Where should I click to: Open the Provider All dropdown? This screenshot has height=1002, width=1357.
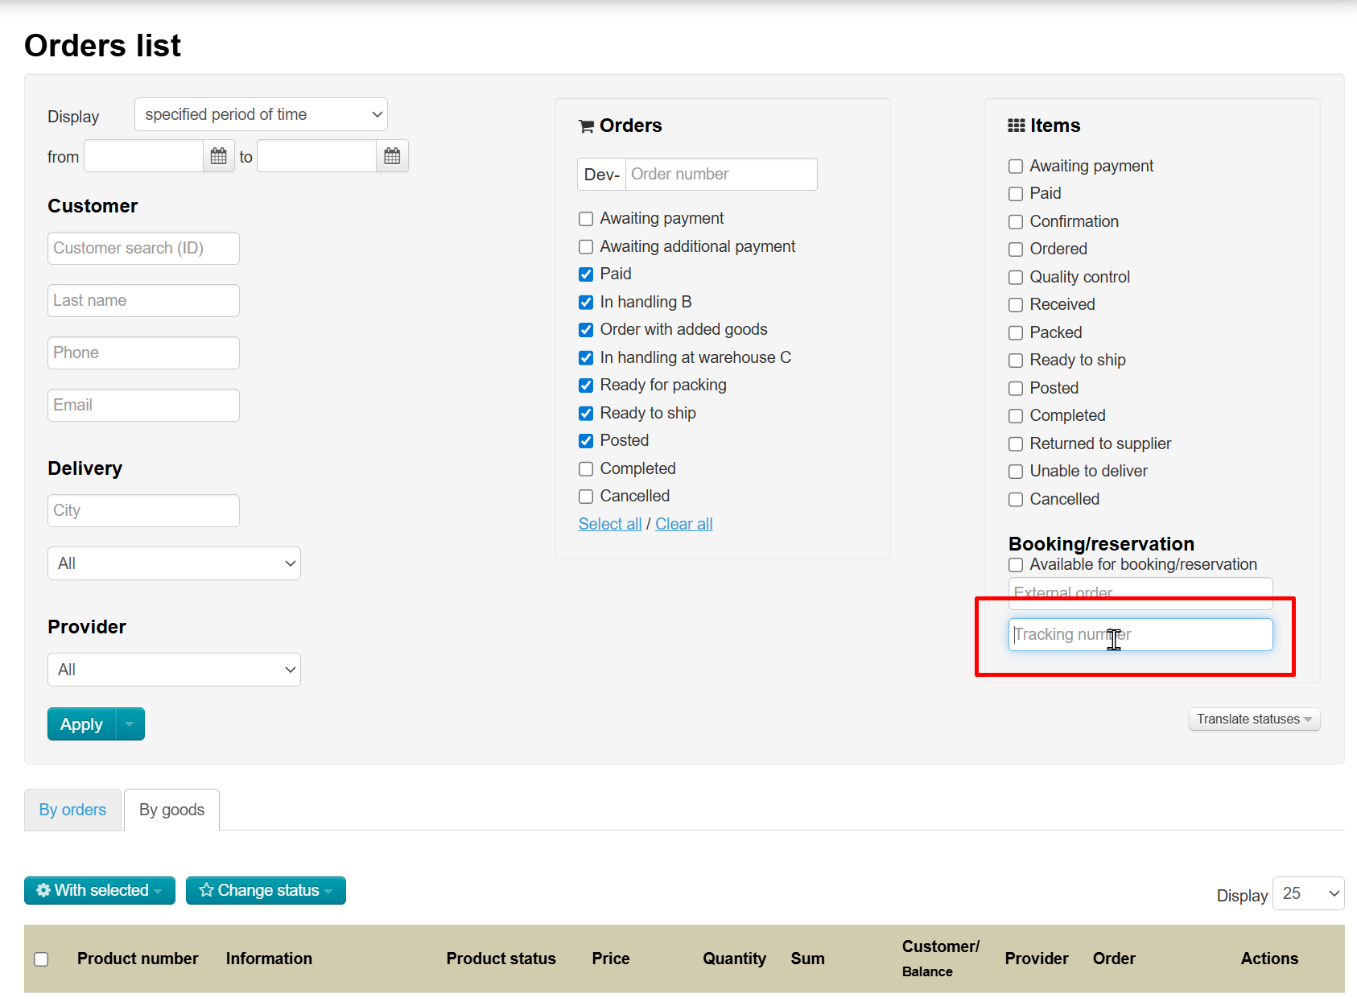point(174,670)
